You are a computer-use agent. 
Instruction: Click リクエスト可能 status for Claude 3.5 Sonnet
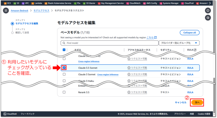pos(137,68)
